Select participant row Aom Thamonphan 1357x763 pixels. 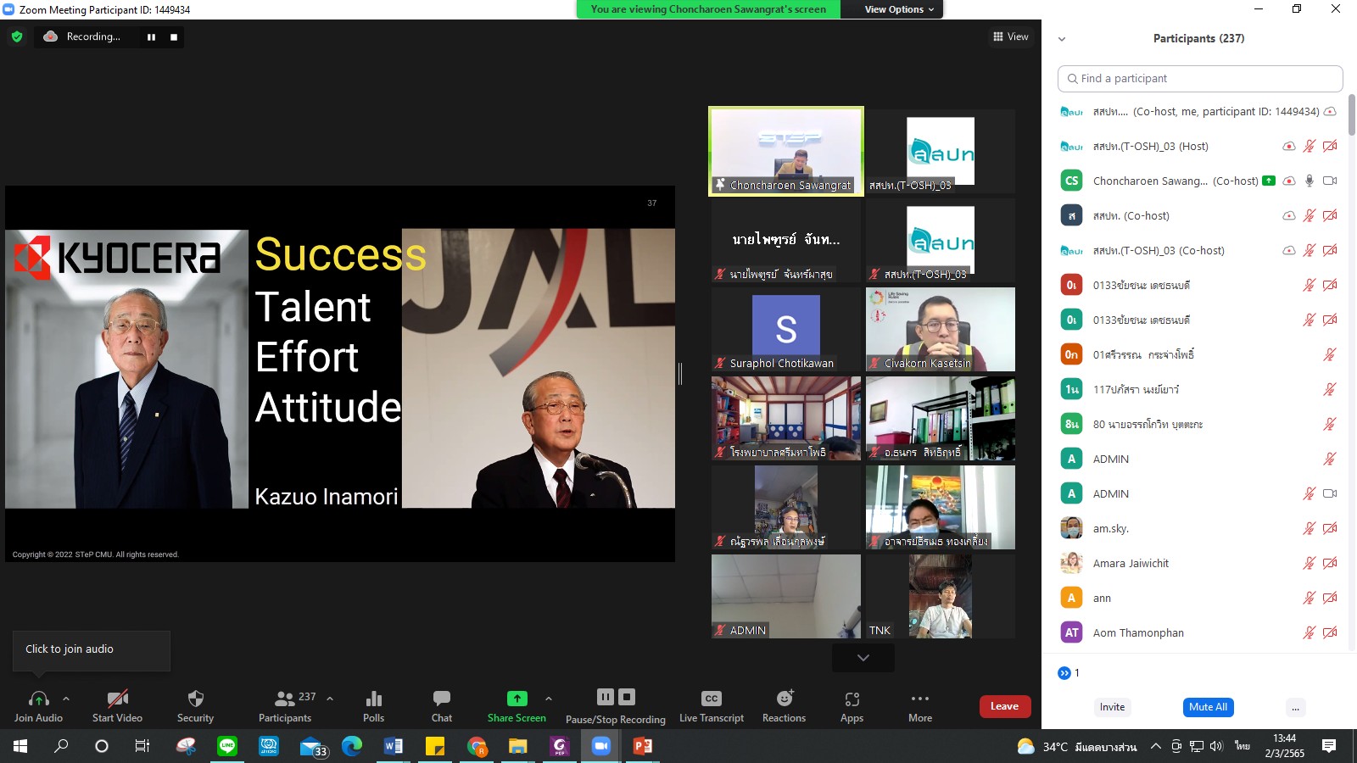tap(1199, 632)
